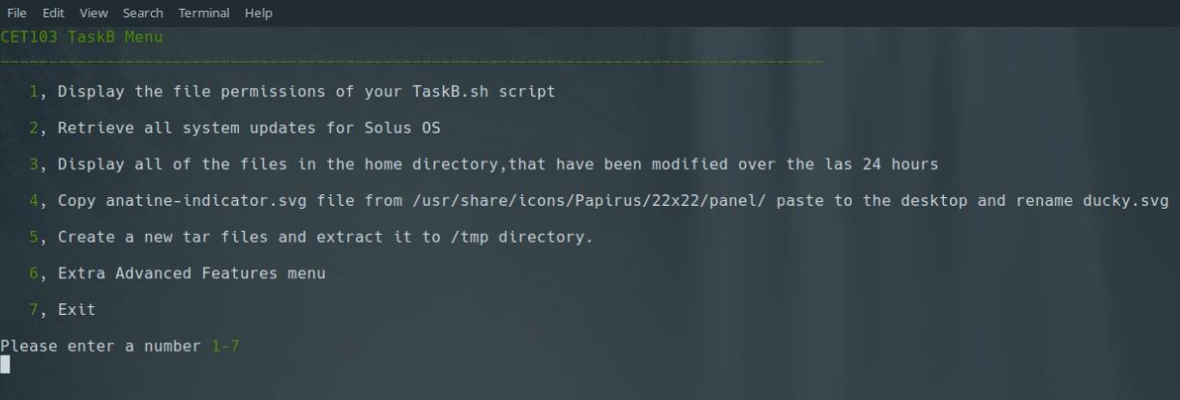The image size is (1180, 400).
Task: Click the CET103 TaskB Menu heading
Action: click(x=81, y=37)
